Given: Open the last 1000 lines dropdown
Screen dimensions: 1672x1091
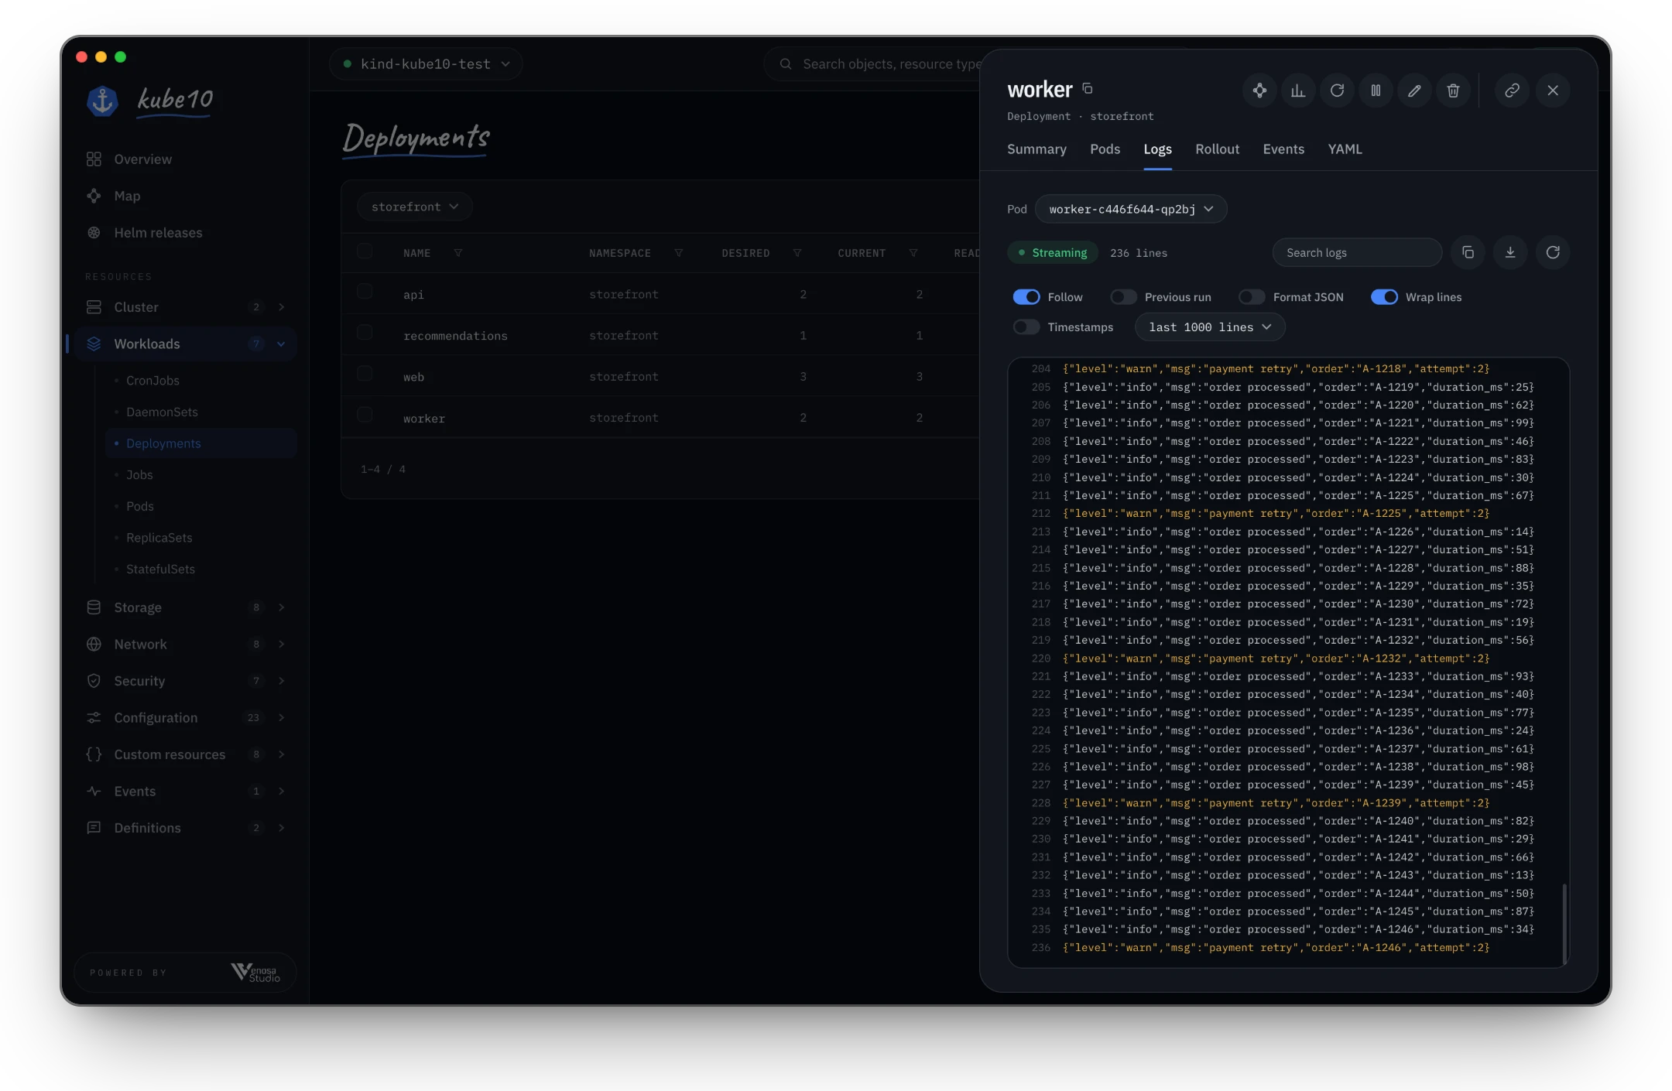Looking at the screenshot, I should tap(1210, 327).
